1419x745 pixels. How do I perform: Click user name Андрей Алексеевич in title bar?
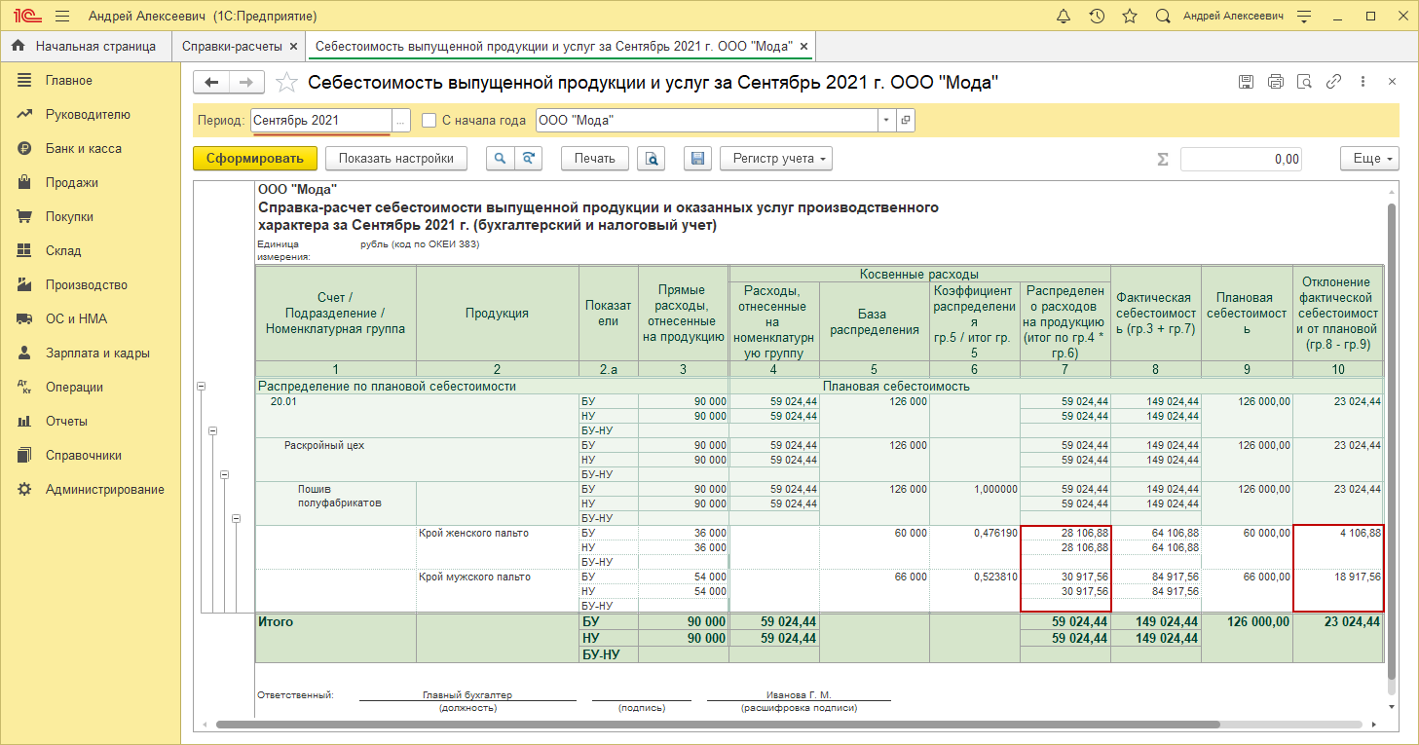(1233, 16)
